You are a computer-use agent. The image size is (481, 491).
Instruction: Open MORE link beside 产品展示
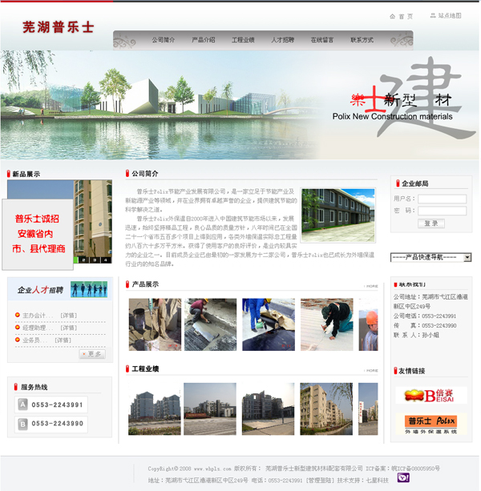[x=371, y=286]
